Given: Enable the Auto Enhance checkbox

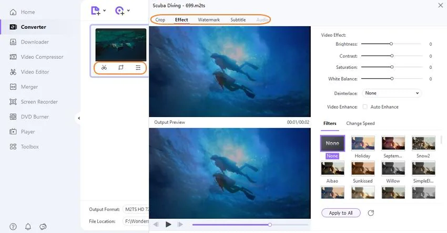Looking at the screenshot, I should click(365, 107).
